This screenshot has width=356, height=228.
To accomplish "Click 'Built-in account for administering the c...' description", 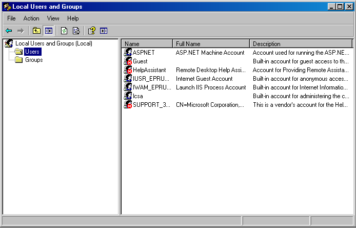I will 301,96.
